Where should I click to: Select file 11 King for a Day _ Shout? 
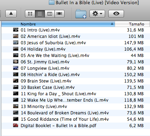click(58, 94)
